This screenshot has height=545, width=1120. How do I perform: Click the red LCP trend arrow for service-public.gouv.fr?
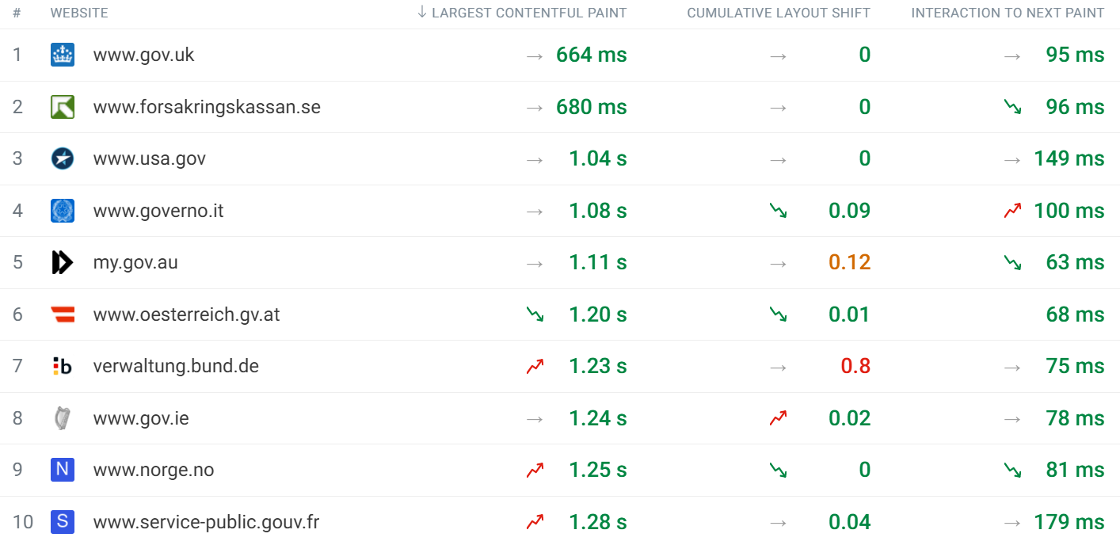(535, 522)
